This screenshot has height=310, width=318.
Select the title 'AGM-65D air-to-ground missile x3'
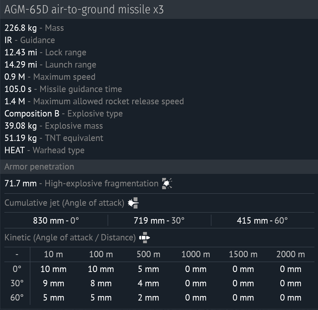click(84, 9)
